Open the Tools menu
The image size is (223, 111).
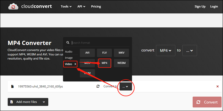(x=66, y=7)
